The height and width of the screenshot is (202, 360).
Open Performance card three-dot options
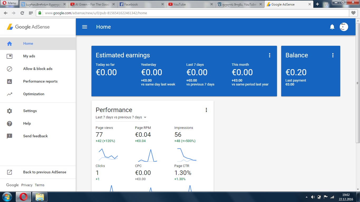206,110
